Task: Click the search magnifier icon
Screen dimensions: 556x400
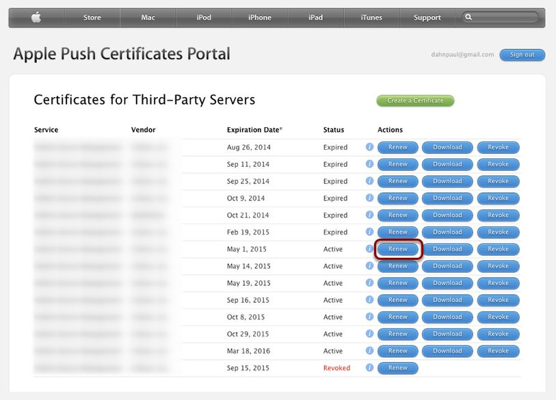Action: pos(468,17)
